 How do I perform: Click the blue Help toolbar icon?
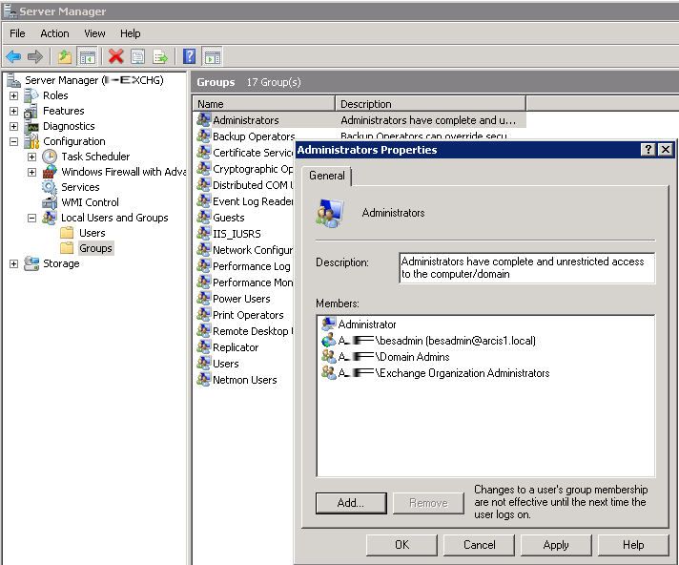coord(189,57)
